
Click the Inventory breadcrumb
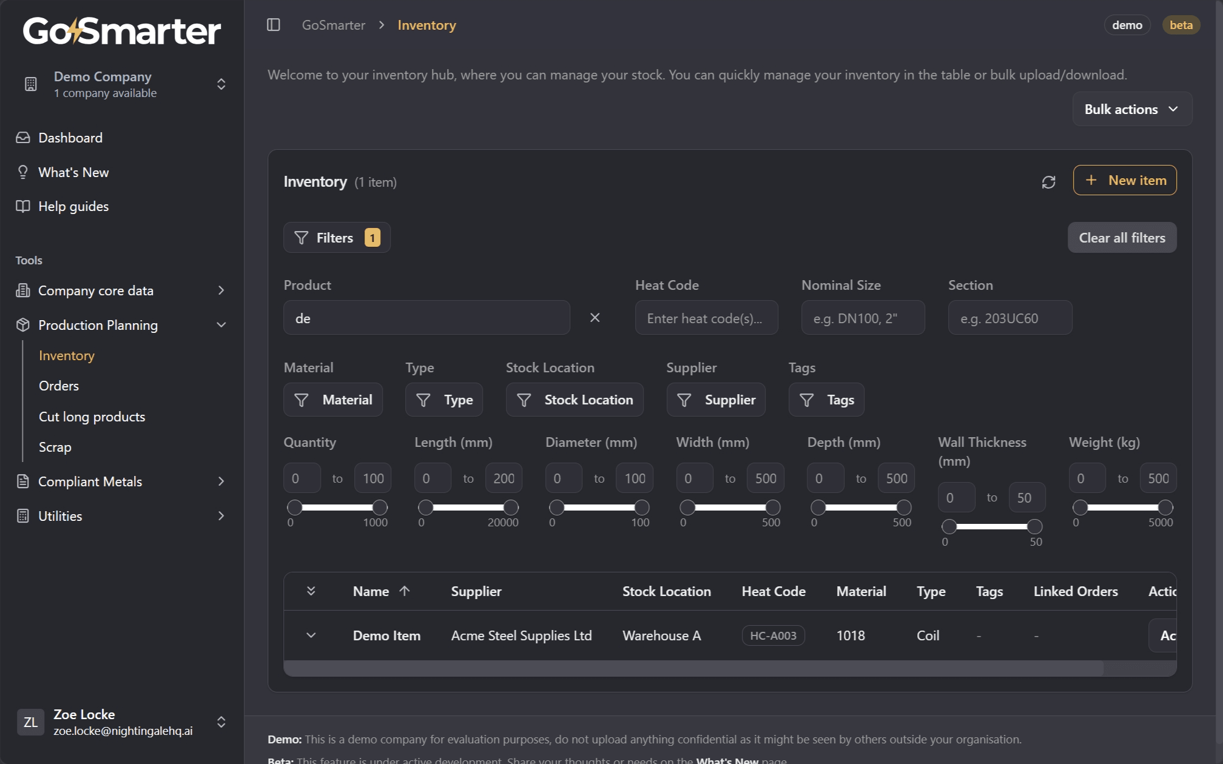point(426,25)
